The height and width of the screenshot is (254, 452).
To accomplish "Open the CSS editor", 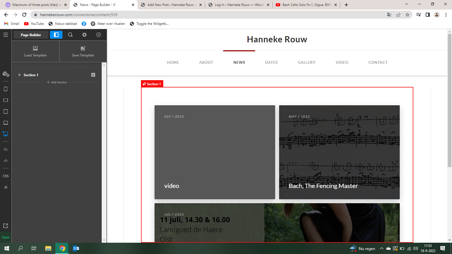I will (6, 176).
